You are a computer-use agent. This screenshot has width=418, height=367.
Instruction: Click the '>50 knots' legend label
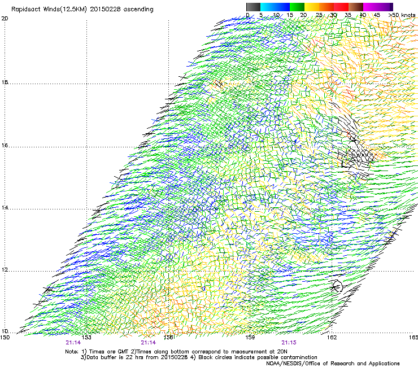(x=402, y=15)
